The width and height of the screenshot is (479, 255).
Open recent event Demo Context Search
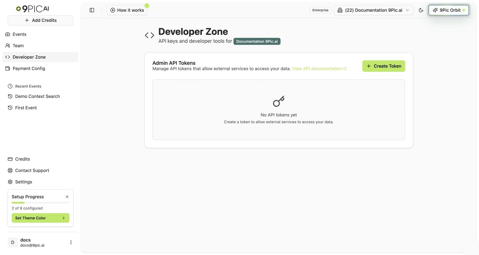pyautogui.click(x=41, y=96)
